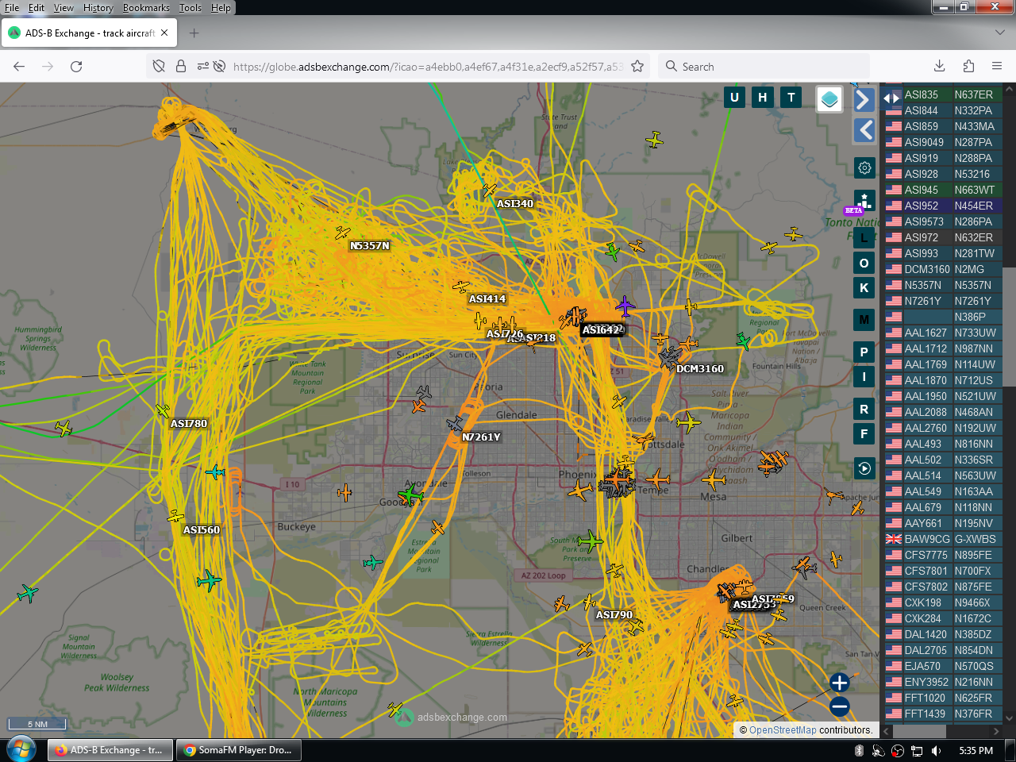Zoom out with the minus button

[x=840, y=706]
